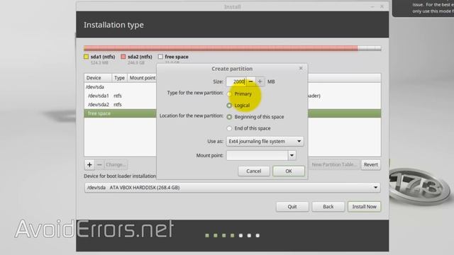This screenshot has height=255, width=454.
Task: Open the boot loader device dropdown
Action: (x=232, y=188)
